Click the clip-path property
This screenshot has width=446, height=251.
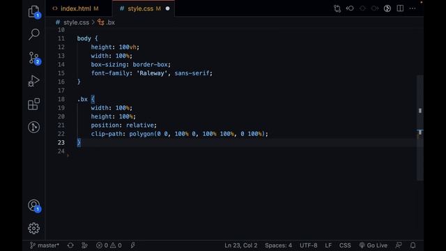[x=107, y=134]
